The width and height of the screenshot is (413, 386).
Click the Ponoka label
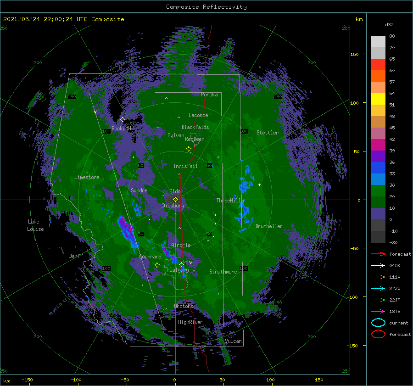[x=209, y=95]
